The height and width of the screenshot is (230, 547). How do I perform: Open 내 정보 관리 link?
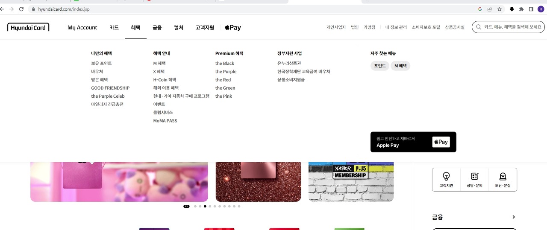tap(396, 27)
